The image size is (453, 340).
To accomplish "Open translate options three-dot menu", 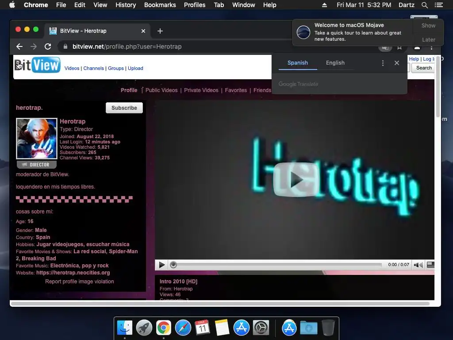I will coord(383,63).
